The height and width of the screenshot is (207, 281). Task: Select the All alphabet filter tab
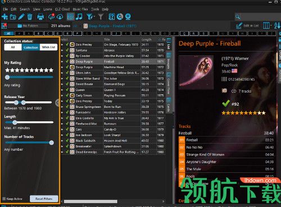pyautogui.click(x=8, y=34)
